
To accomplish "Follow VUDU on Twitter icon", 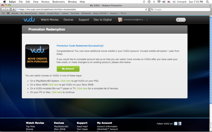I will pos(176,123).
